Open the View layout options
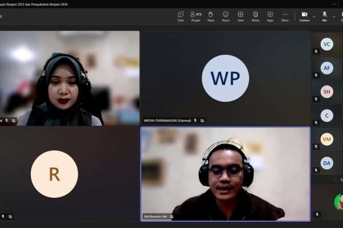The height and width of the screenshot is (228, 343). point(241,16)
